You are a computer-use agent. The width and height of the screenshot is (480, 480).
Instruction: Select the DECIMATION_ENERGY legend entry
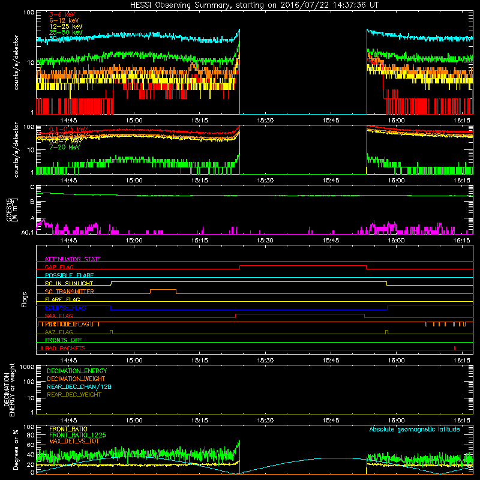[x=77, y=371]
